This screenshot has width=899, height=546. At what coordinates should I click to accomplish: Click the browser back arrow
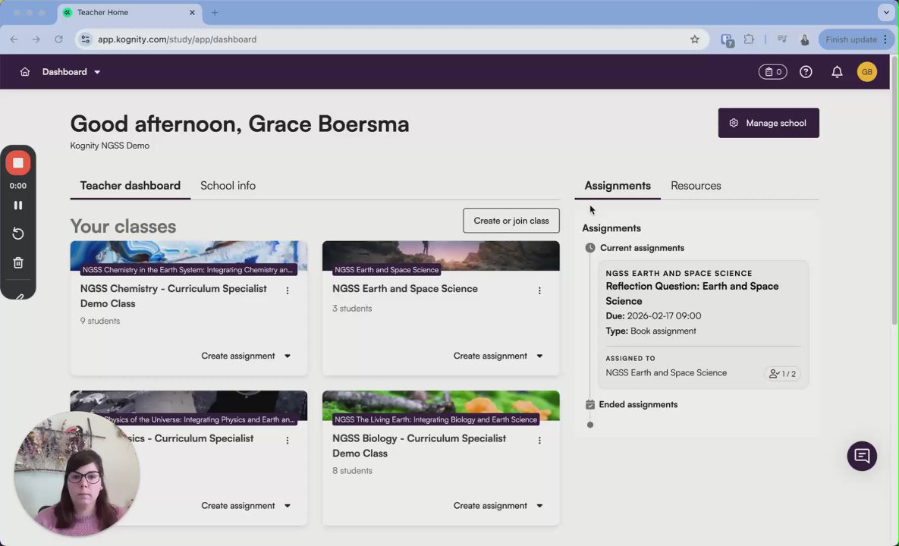pos(14,39)
